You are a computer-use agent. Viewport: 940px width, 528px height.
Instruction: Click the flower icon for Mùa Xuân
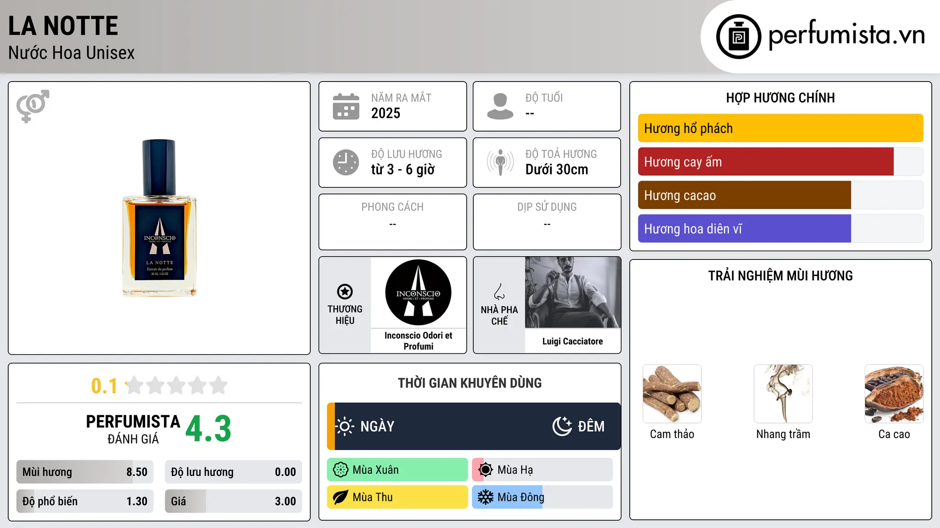pos(341,470)
